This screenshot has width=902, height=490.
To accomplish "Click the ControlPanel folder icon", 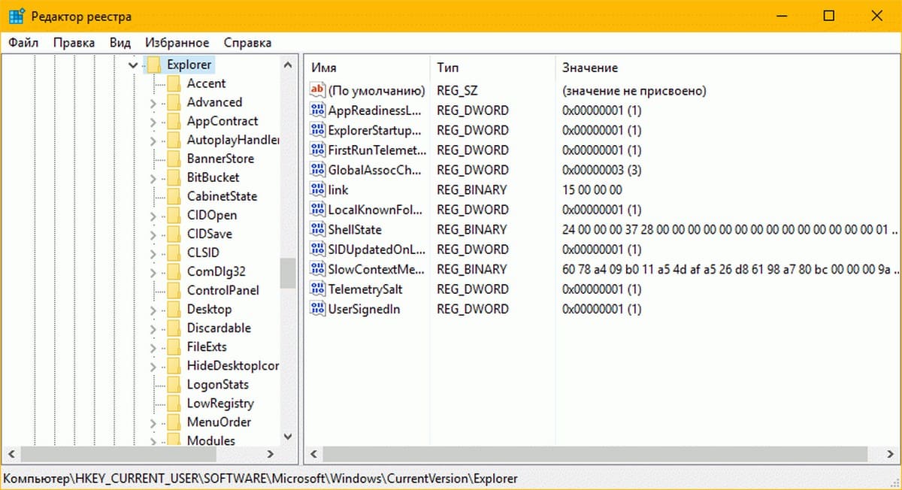I will tap(174, 290).
